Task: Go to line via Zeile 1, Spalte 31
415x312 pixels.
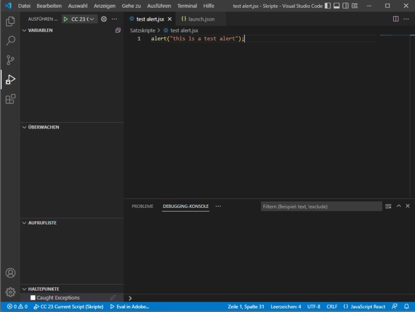Action: pyautogui.click(x=246, y=307)
